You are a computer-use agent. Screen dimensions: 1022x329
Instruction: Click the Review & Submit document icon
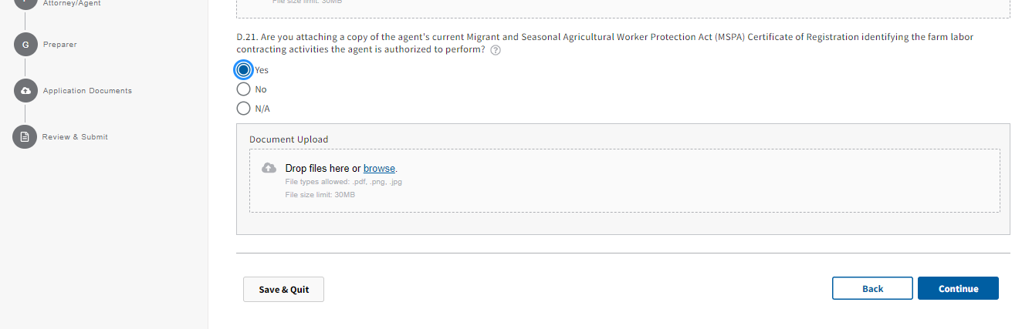(x=25, y=137)
